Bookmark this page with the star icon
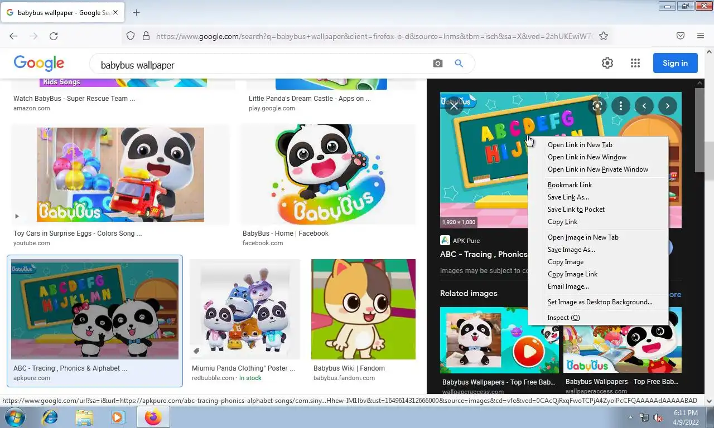 604,36
